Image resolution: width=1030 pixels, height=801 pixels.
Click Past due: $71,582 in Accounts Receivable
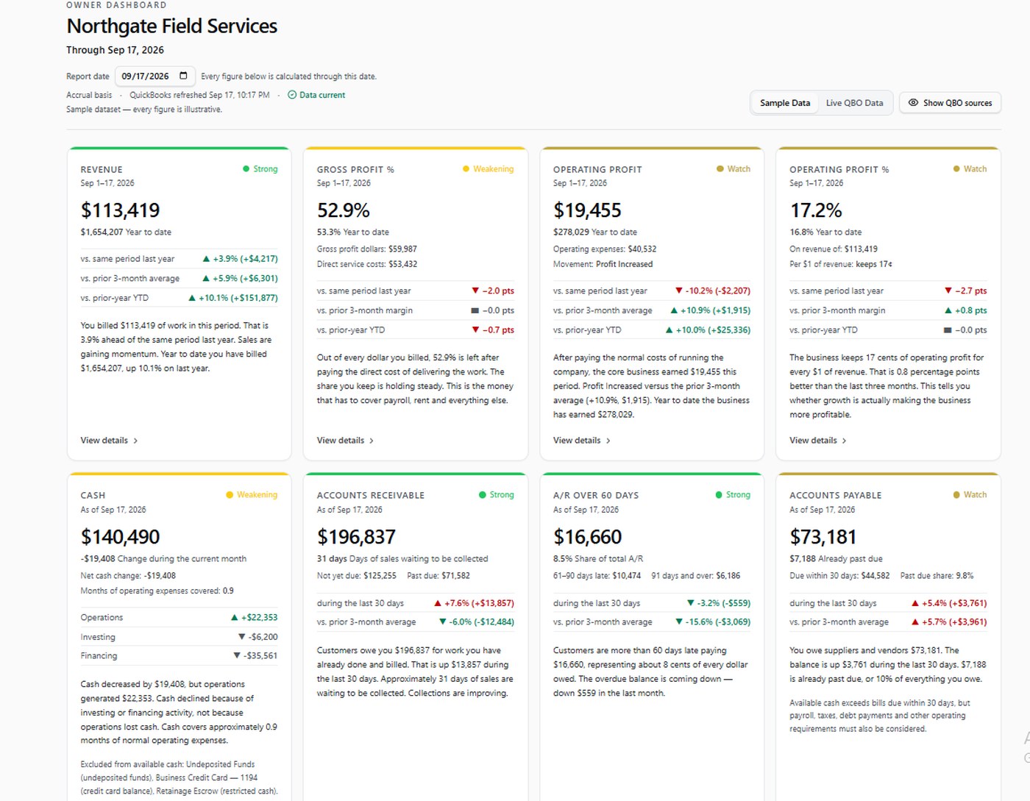pos(438,576)
